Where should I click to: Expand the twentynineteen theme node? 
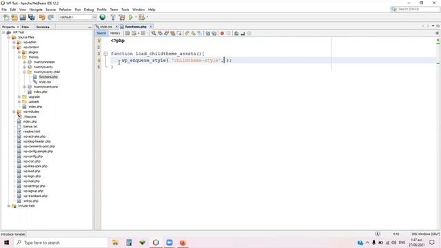tap(25, 62)
